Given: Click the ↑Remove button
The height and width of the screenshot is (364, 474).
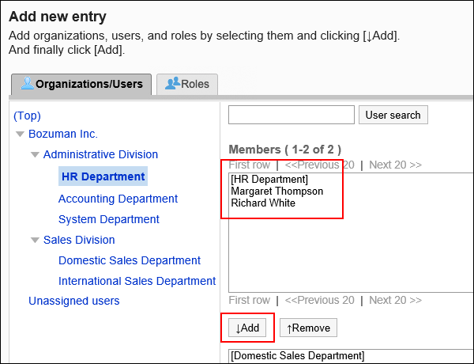Looking at the screenshot, I should (x=308, y=328).
